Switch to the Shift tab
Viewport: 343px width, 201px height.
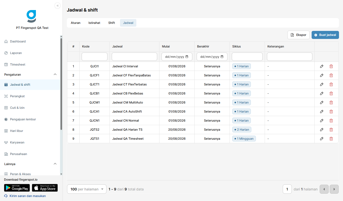tap(112, 23)
